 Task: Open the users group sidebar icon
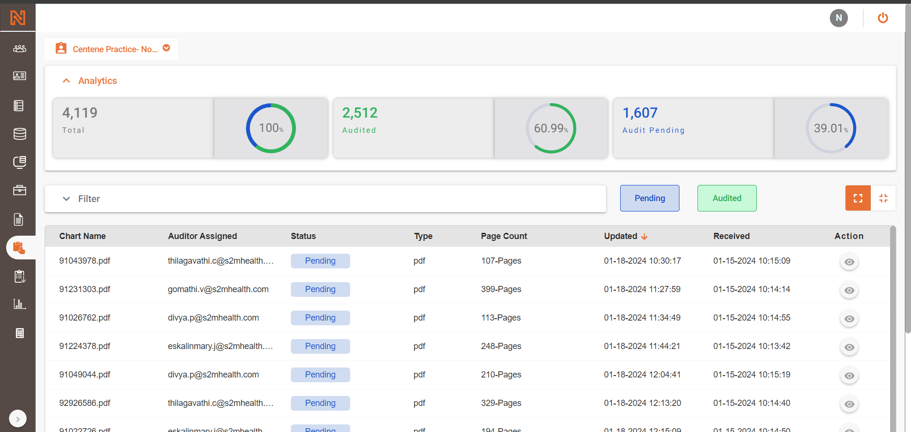click(19, 48)
